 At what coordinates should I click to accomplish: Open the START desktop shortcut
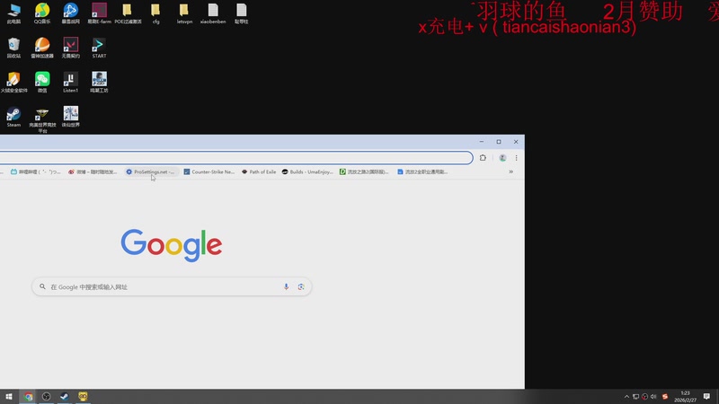99,48
